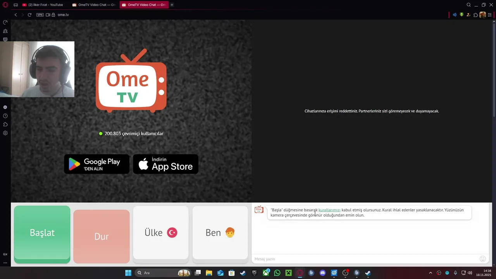Screen dimensions: 496x279
Task: Click the taskbar Ara search box
Action: click(x=163, y=273)
